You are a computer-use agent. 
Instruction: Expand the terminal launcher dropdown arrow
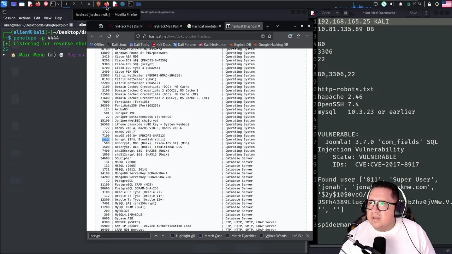coord(58,4)
